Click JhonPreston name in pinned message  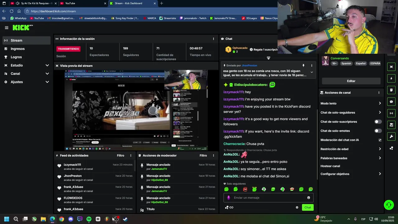click(x=249, y=66)
